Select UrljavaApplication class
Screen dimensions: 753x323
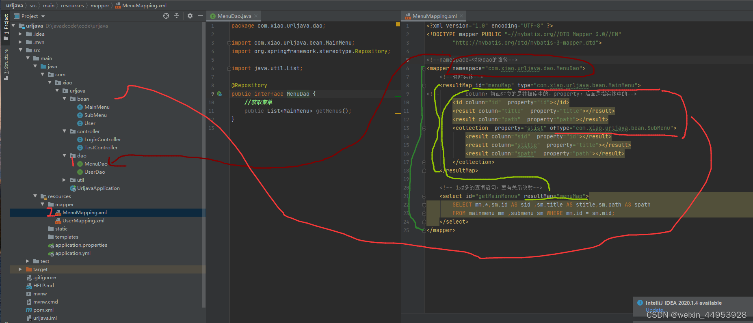[98, 188]
